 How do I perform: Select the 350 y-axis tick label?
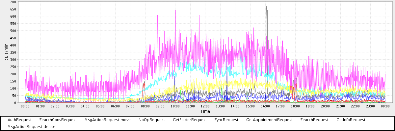click(x=13, y=52)
